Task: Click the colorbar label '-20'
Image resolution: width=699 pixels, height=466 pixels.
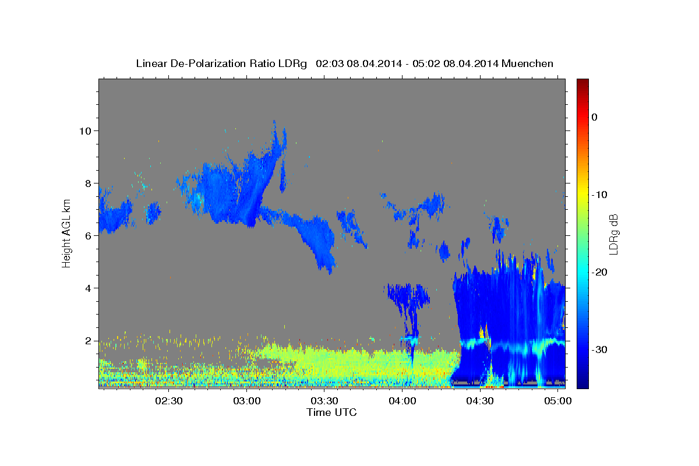Action: (x=600, y=272)
